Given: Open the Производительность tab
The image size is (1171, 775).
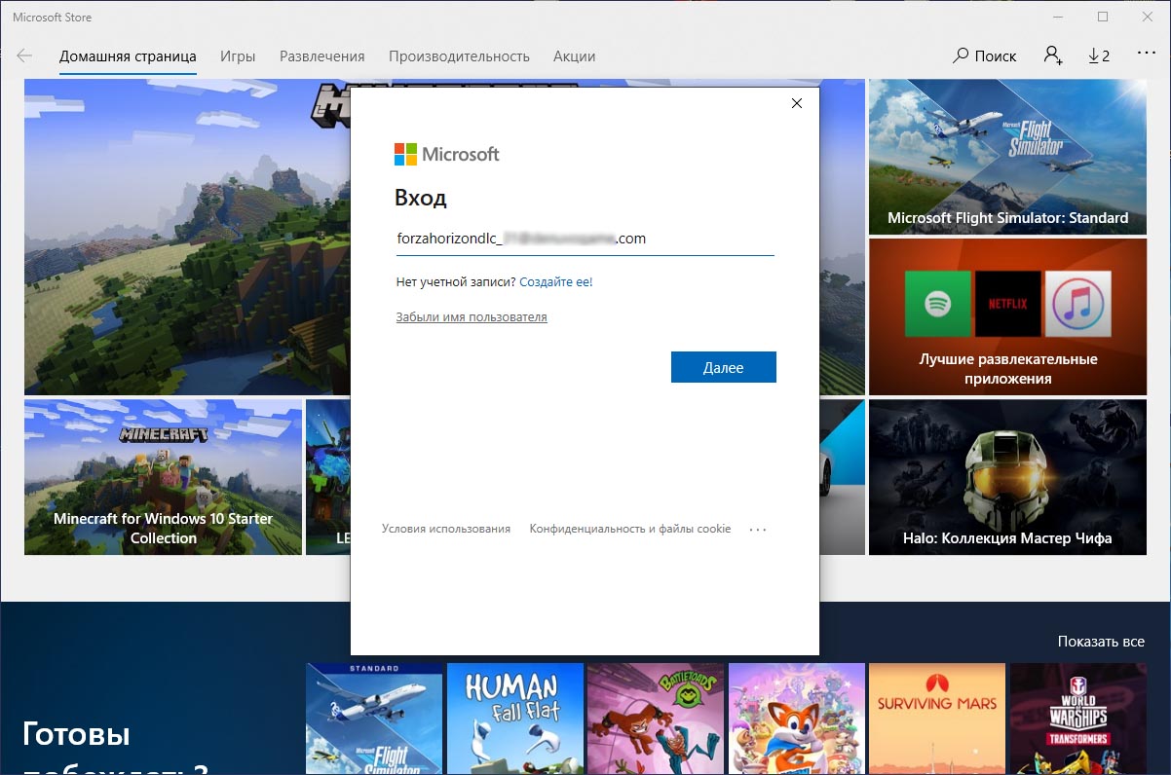Looking at the screenshot, I should [459, 56].
